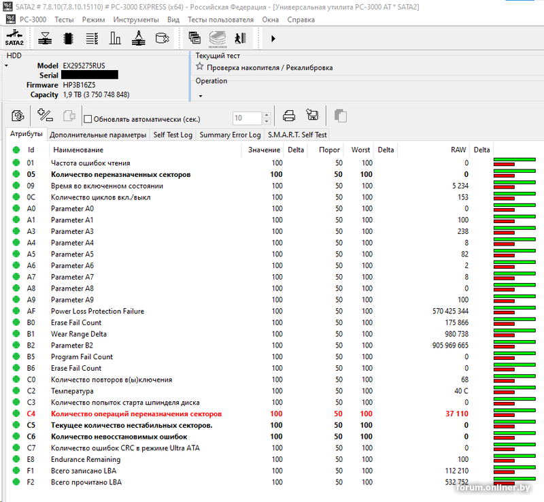Open the 'Тесты' menu
This screenshot has height=502, width=544.
point(64,20)
